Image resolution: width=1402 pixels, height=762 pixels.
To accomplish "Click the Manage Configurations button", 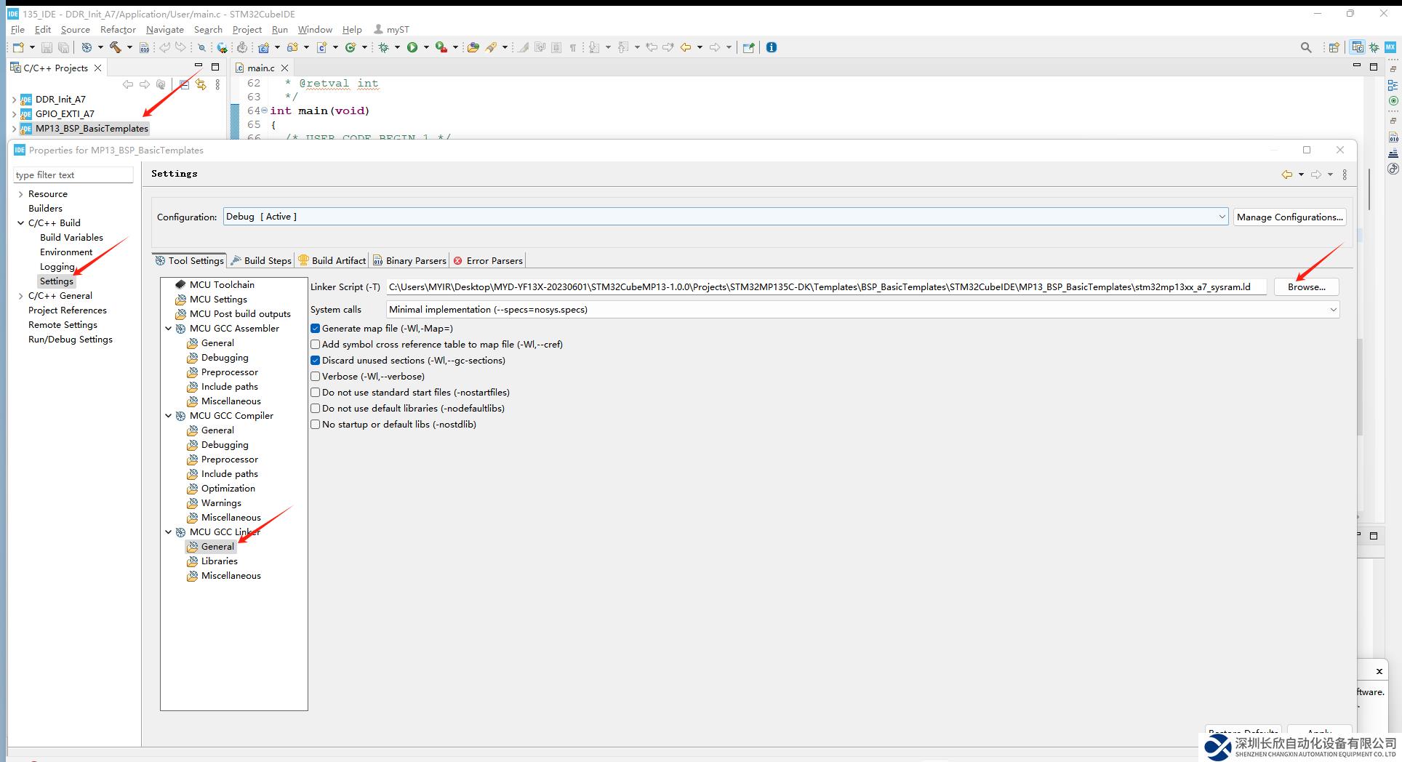I will tap(1289, 217).
